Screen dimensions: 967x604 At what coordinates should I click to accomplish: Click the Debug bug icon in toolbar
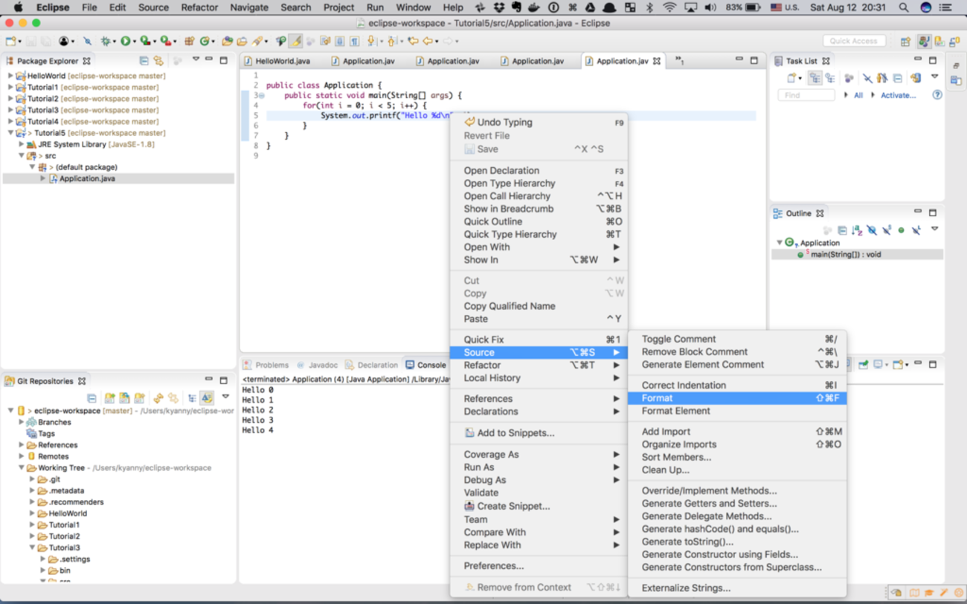[106, 42]
